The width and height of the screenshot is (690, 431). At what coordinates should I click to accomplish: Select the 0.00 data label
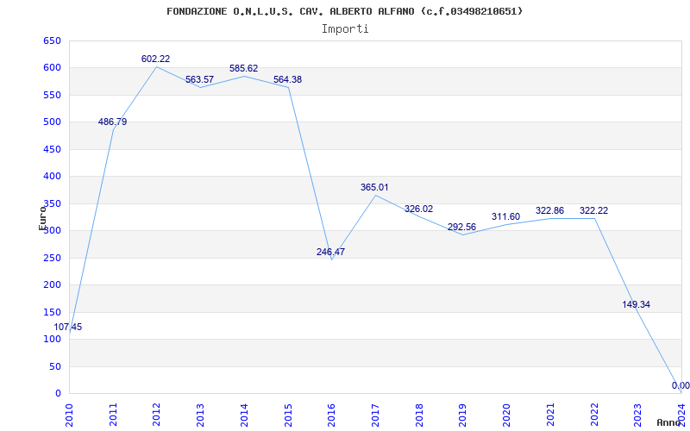tap(681, 385)
